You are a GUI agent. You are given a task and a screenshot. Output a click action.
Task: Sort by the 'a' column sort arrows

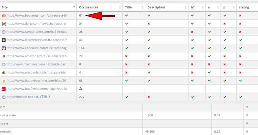(218, 7)
